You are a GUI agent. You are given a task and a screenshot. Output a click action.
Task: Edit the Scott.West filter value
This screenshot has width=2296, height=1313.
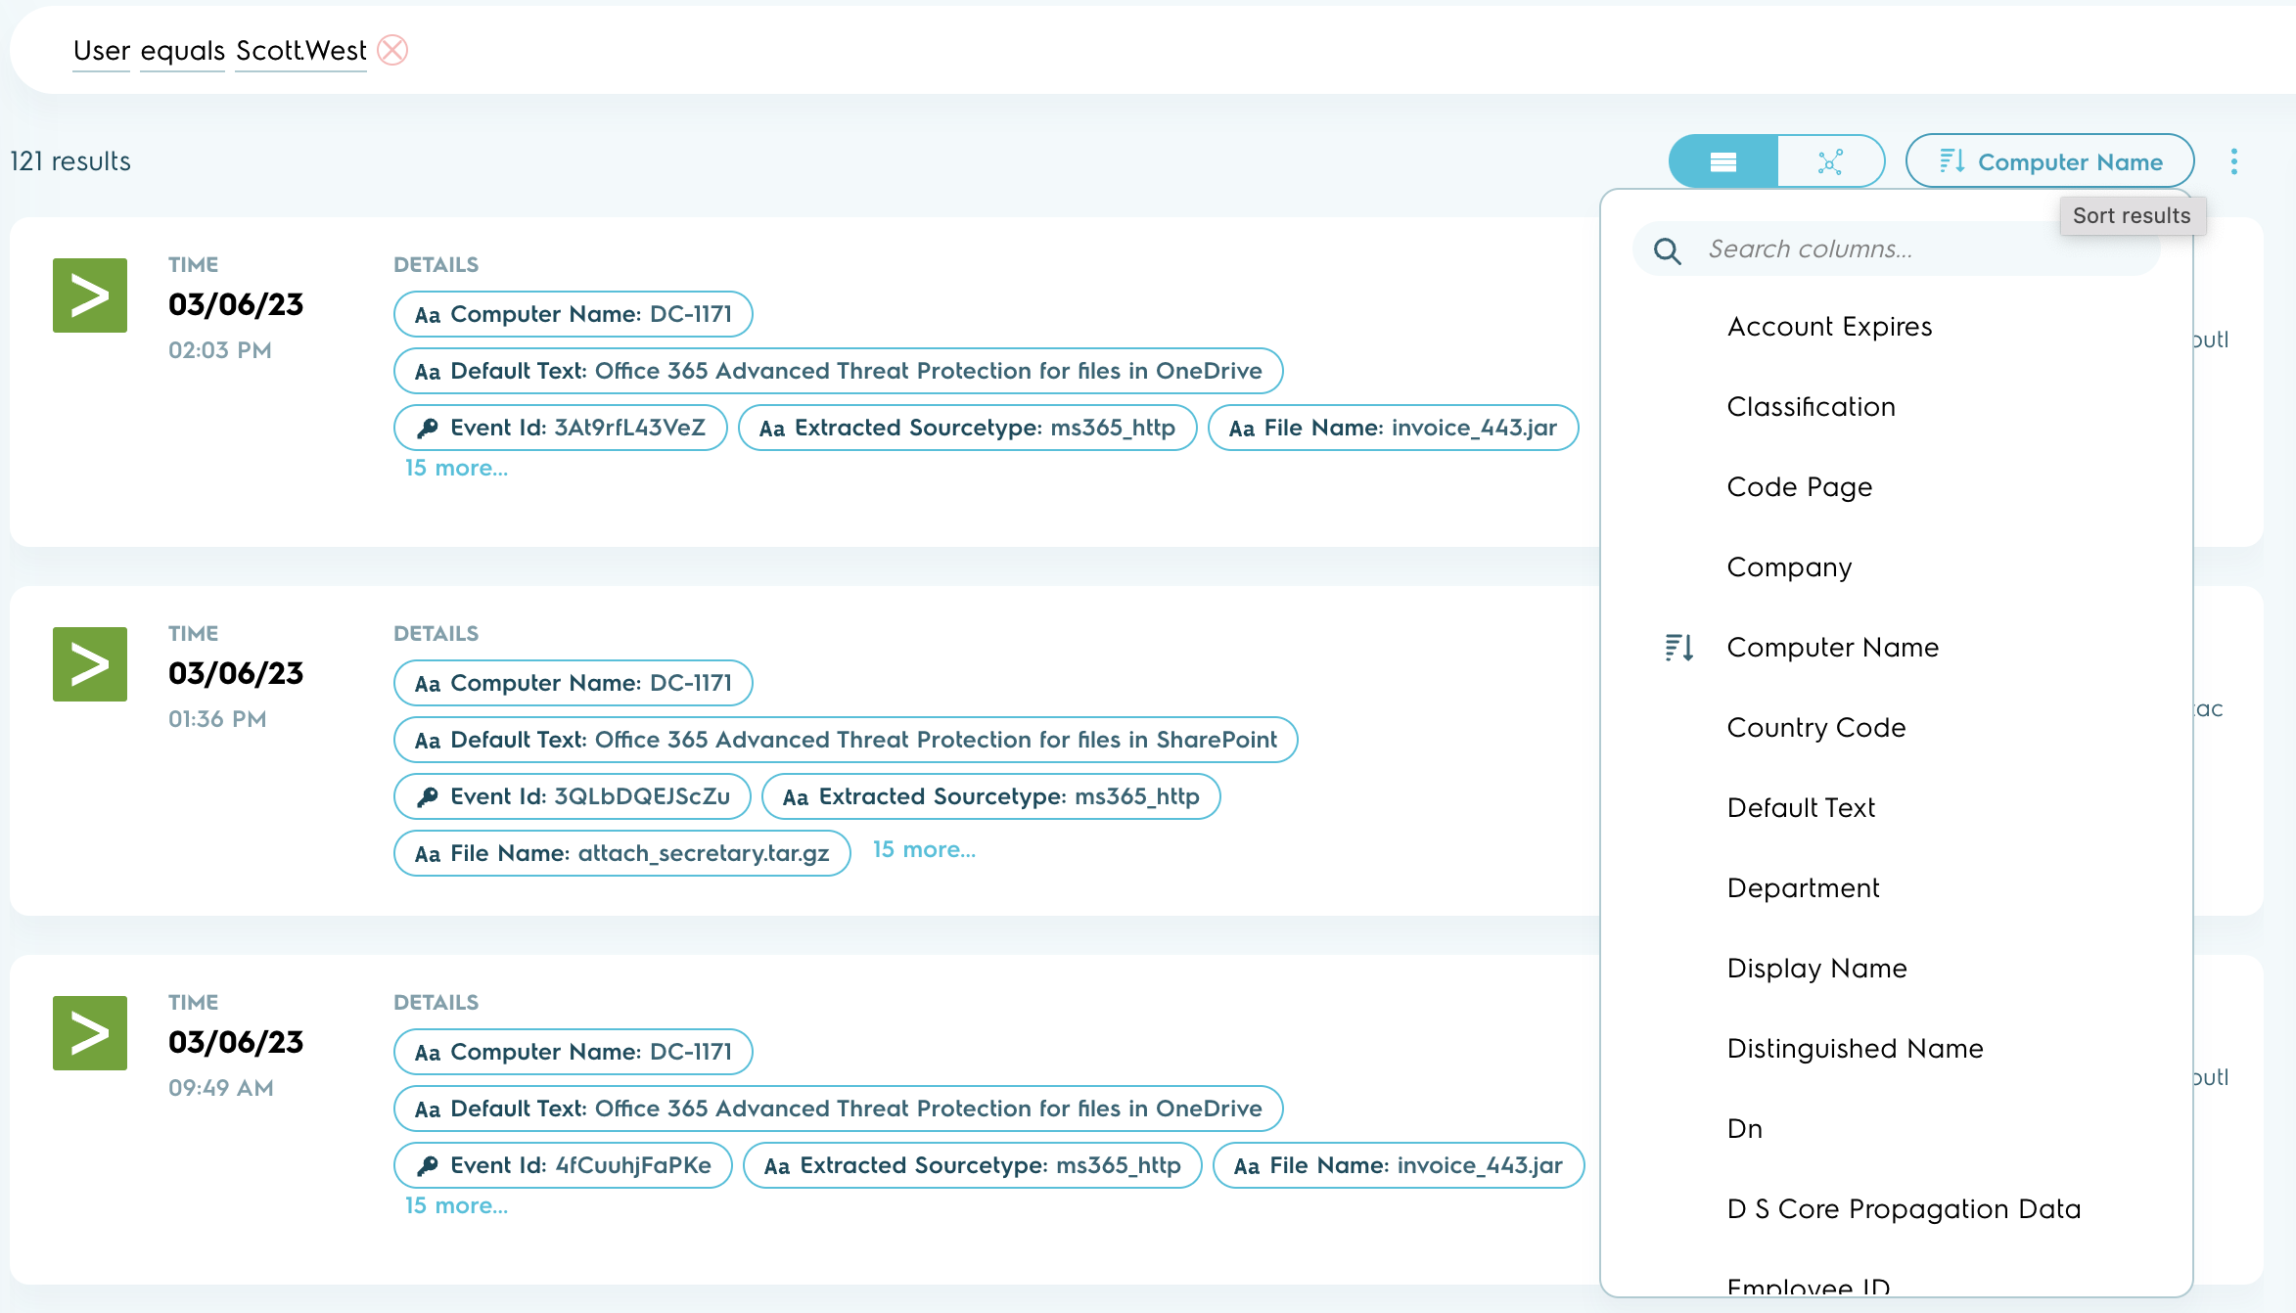300,51
